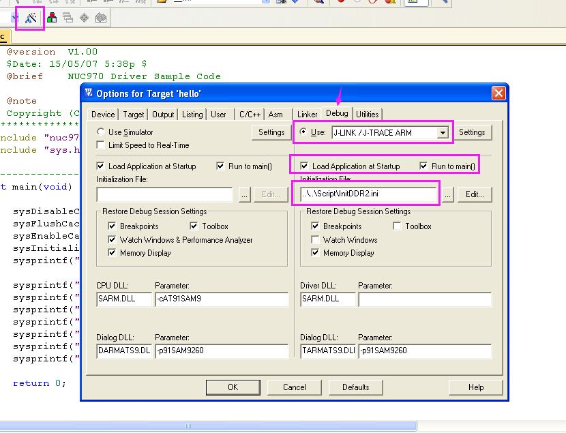Click the Select Software Packs icon
Image resolution: width=566 pixels, height=433 pixels.
100,18
